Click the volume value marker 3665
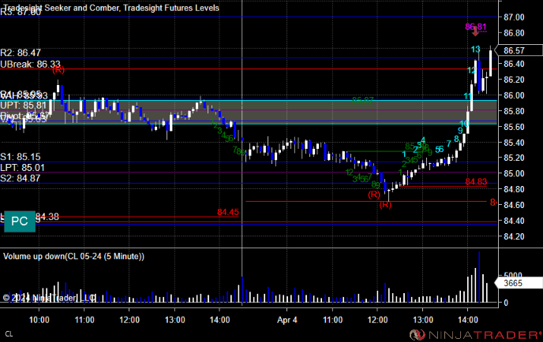The height and width of the screenshot is (342, 543). pos(518,283)
